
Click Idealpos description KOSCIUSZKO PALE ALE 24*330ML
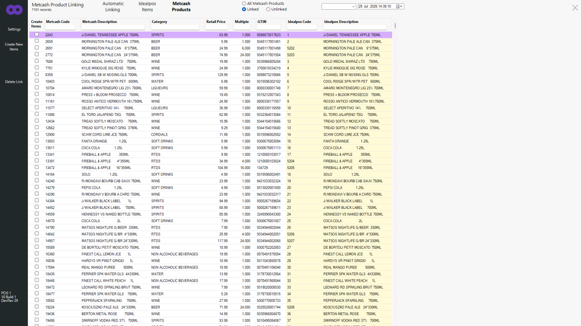(351, 307)
